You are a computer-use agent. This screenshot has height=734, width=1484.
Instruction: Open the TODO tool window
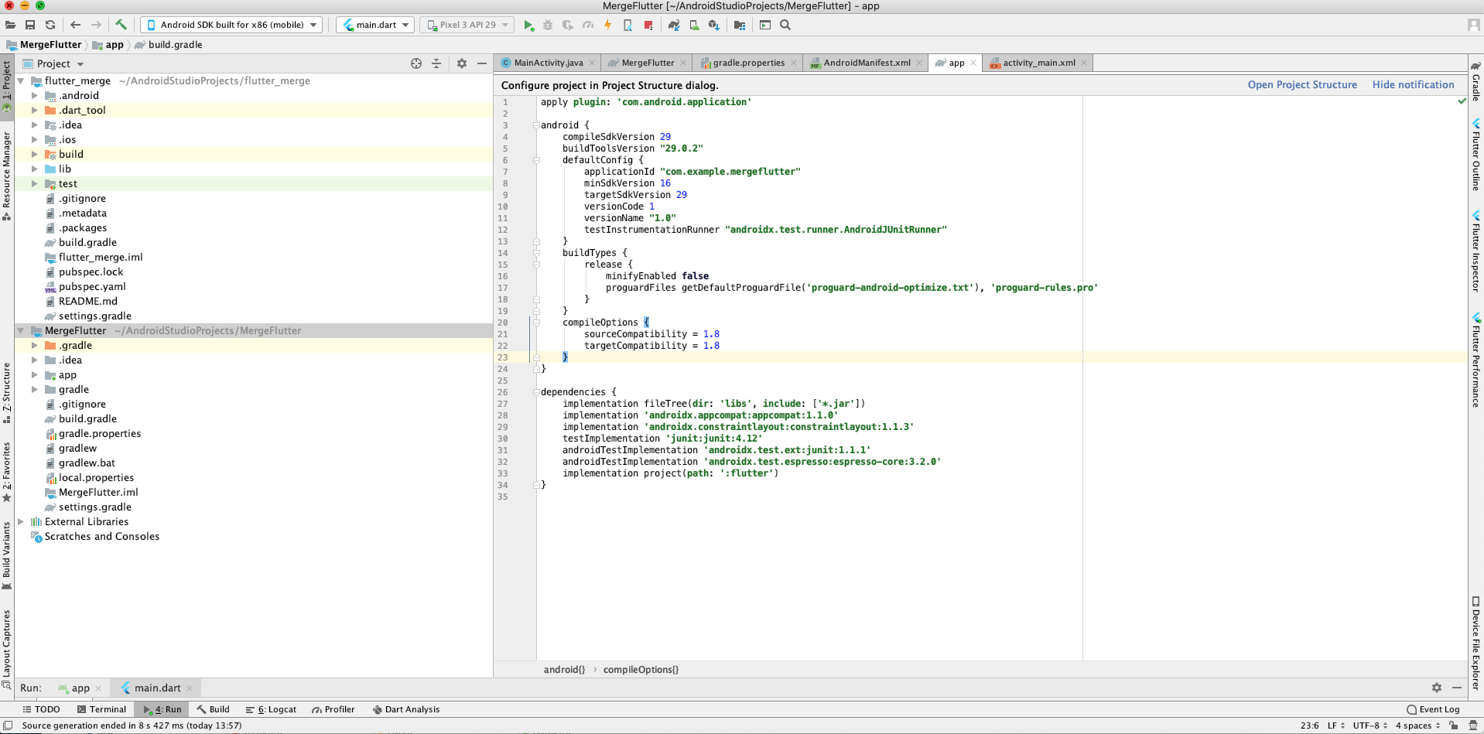[x=41, y=709]
